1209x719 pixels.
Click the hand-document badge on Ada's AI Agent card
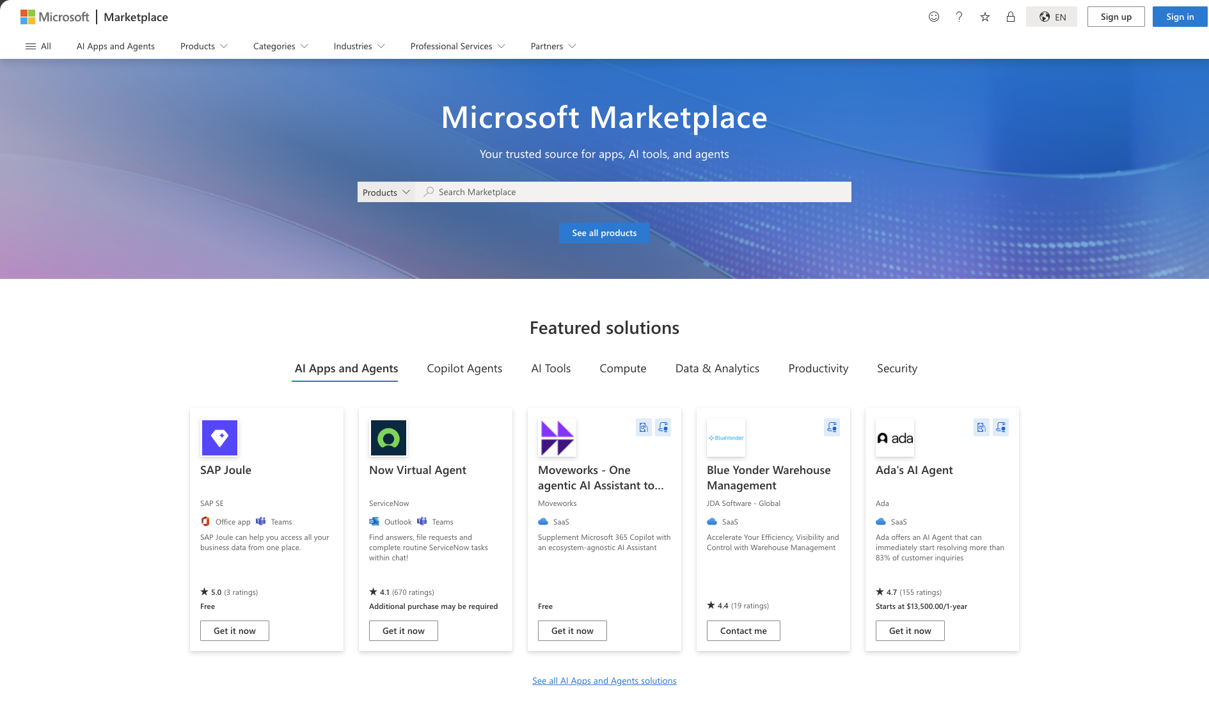(x=982, y=427)
